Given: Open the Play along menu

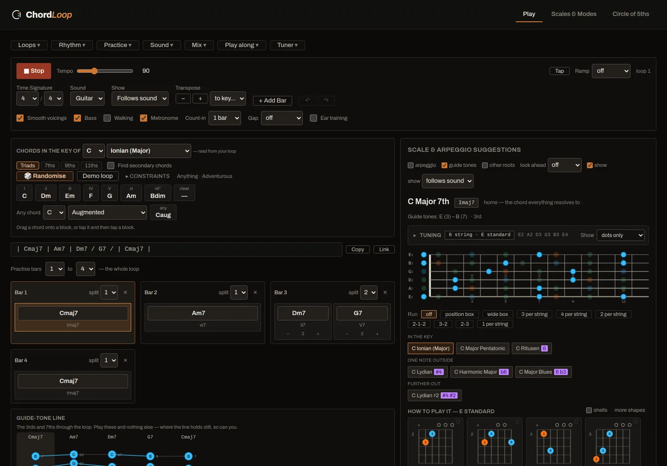Looking at the screenshot, I should tap(241, 45).
